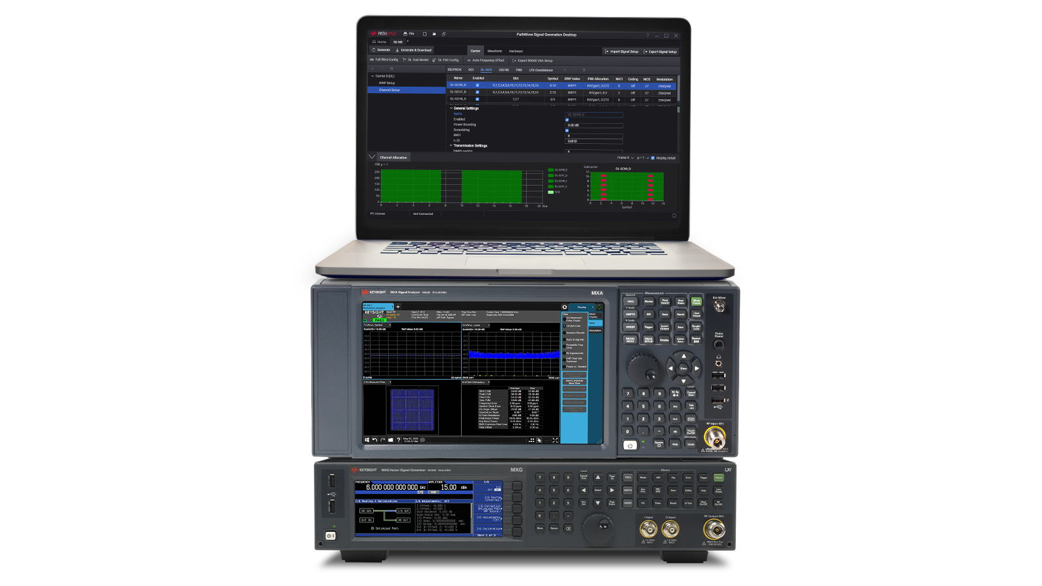
Task: Click Auto Frequency Offset
Action: point(486,60)
